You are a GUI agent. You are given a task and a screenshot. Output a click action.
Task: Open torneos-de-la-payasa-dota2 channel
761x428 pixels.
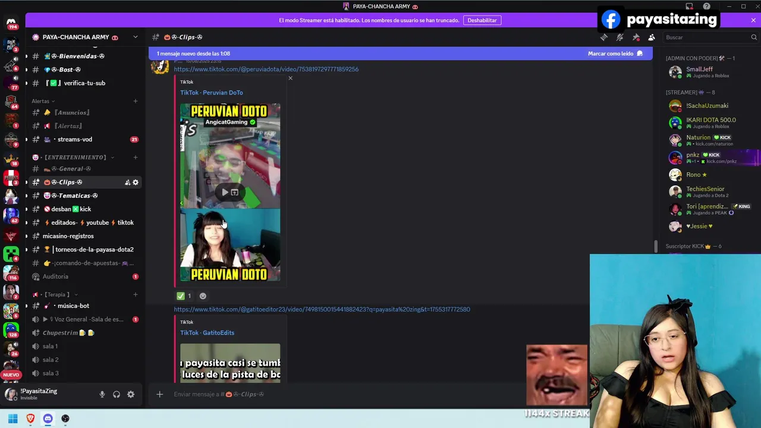[84, 250]
